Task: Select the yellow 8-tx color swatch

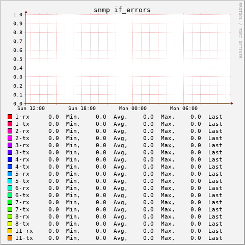Action: 10,224
